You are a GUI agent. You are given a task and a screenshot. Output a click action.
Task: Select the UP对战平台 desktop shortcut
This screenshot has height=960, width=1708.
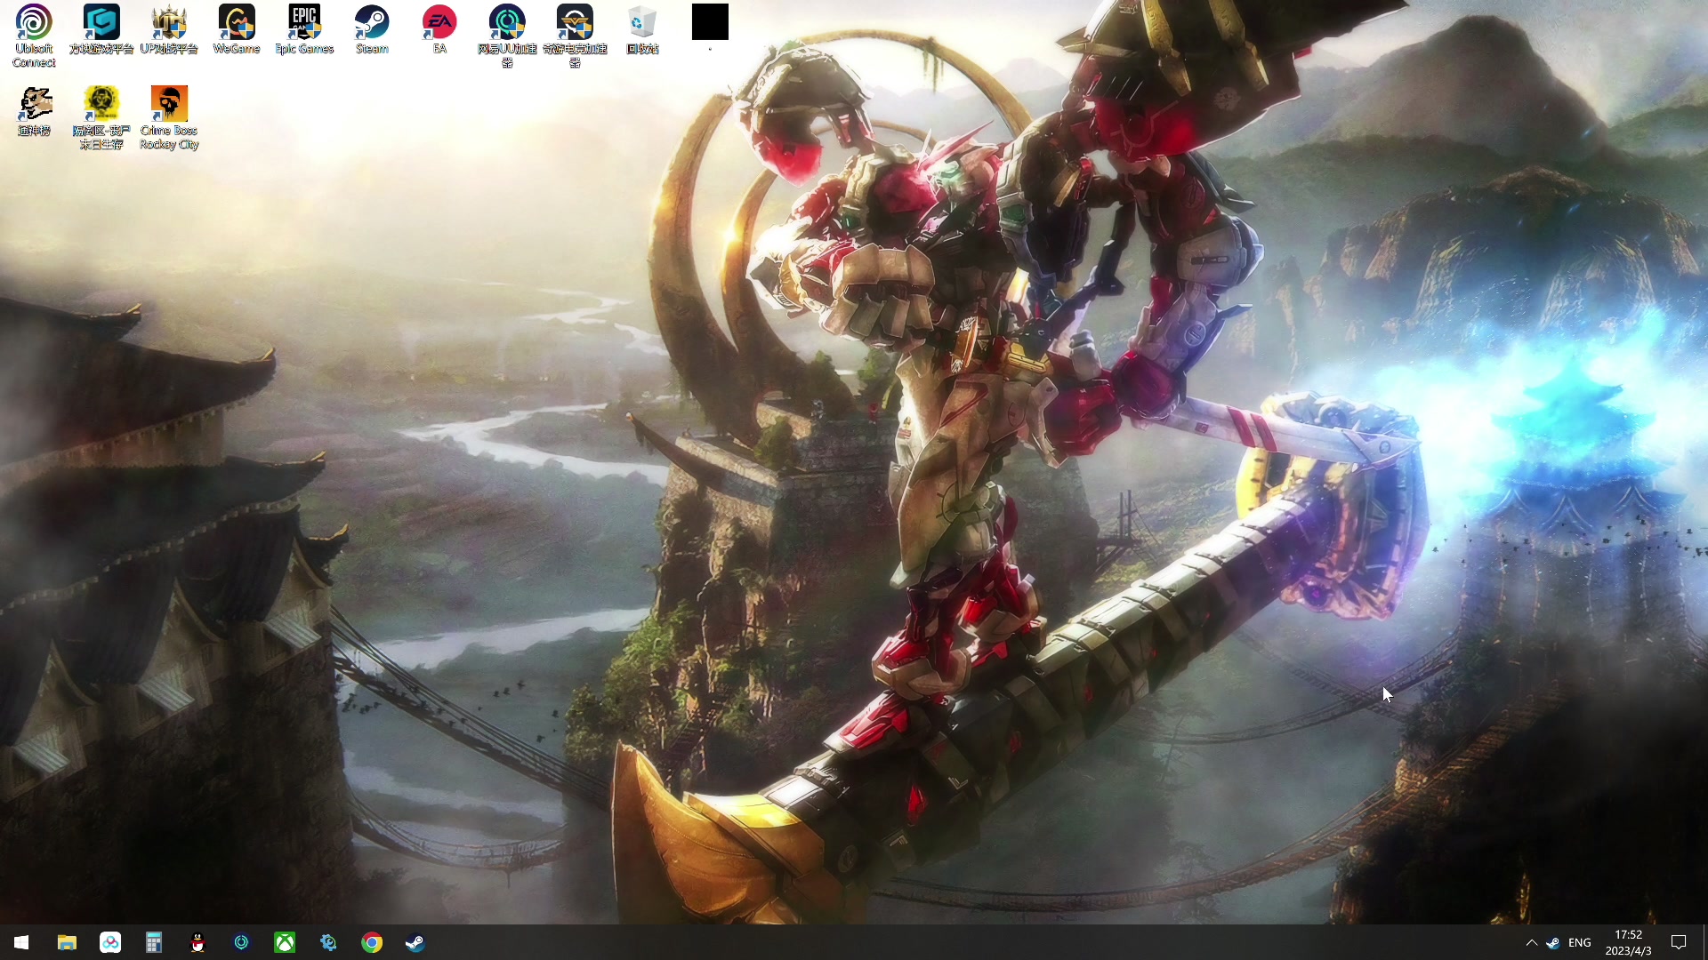pos(169,29)
